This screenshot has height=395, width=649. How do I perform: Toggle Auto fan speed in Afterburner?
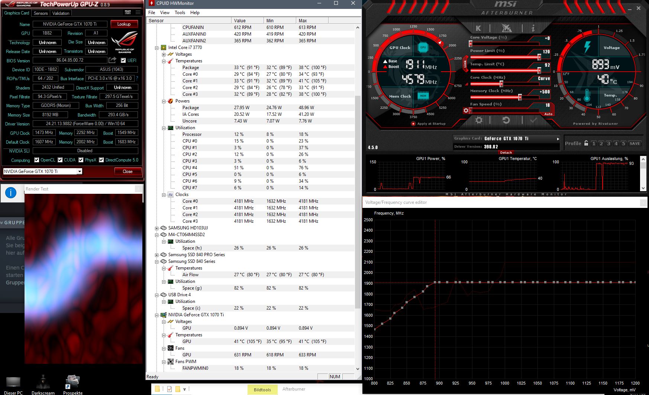[x=548, y=114]
